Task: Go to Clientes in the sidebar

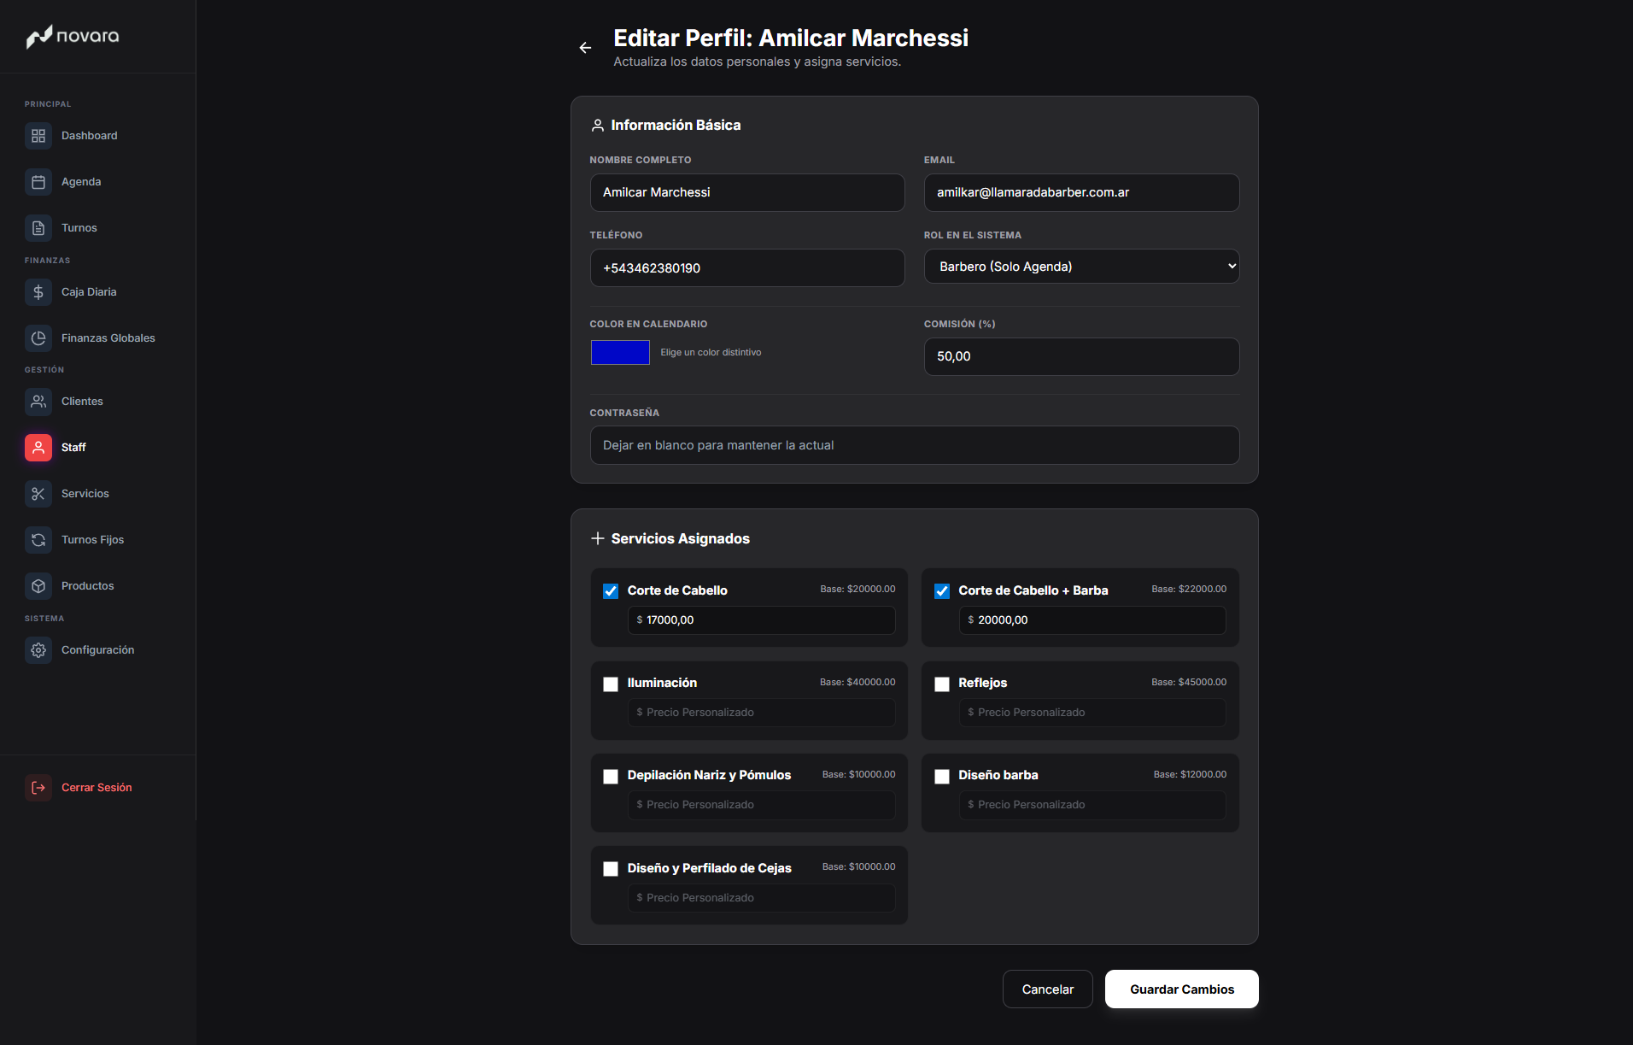Action: pyautogui.click(x=82, y=402)
